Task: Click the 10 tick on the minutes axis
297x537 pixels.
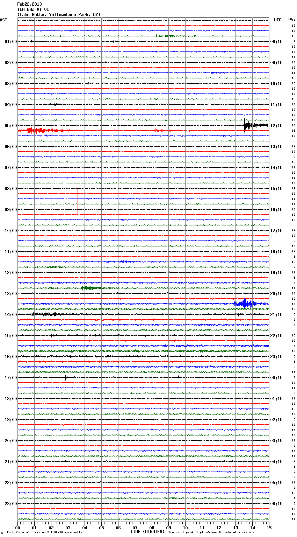Action: [x=185, y=527]
